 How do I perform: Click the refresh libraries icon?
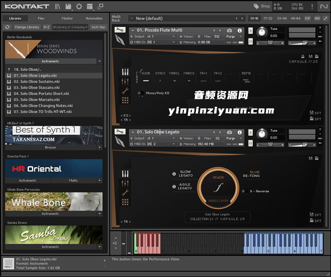(x=7, y=27)
